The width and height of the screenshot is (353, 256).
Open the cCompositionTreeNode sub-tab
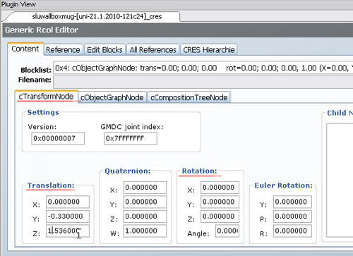[189, 97]
